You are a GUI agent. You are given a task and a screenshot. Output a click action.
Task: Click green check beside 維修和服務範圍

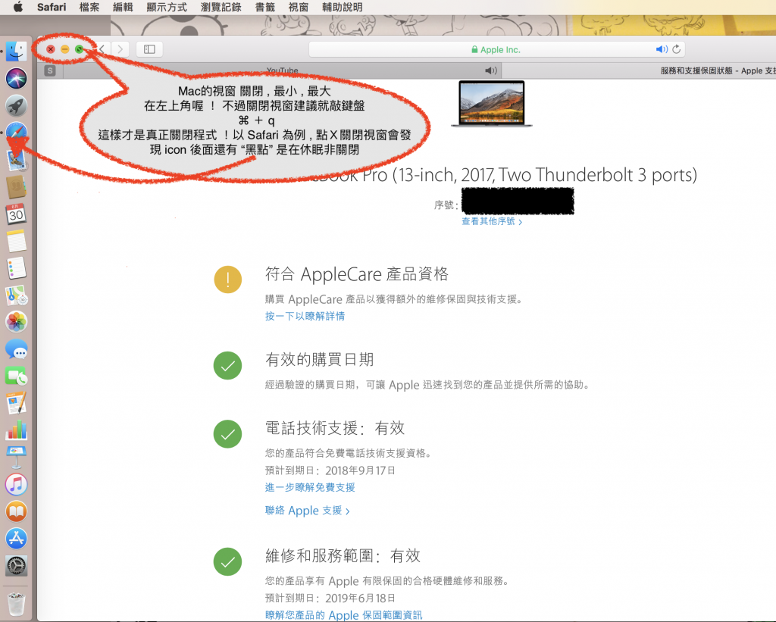[x=227, y=562]
